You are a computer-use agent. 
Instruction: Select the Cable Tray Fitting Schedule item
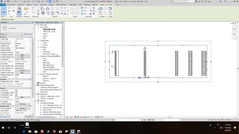pos(49,87)
